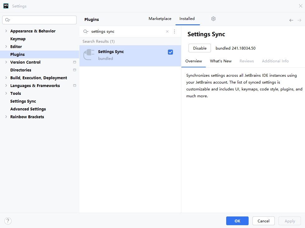Screen dimensions: 305x228
Task: Select Appearance & Behavior label
Action: [33, 31]
